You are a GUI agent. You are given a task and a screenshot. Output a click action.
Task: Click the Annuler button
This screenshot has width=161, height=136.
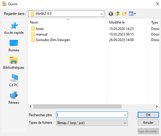pyautogui.click(x=148, y=122)
